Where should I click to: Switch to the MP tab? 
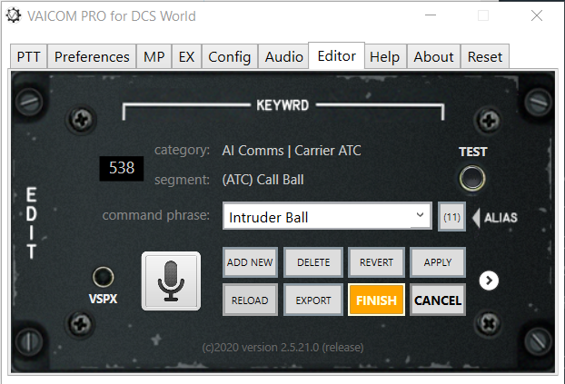154,56
